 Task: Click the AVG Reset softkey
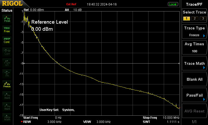click(x=194, y=111)
